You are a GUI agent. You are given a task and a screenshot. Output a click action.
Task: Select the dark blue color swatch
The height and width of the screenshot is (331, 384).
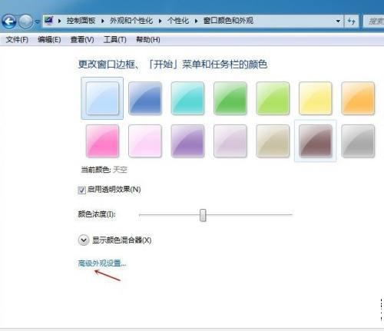[145, 98]
